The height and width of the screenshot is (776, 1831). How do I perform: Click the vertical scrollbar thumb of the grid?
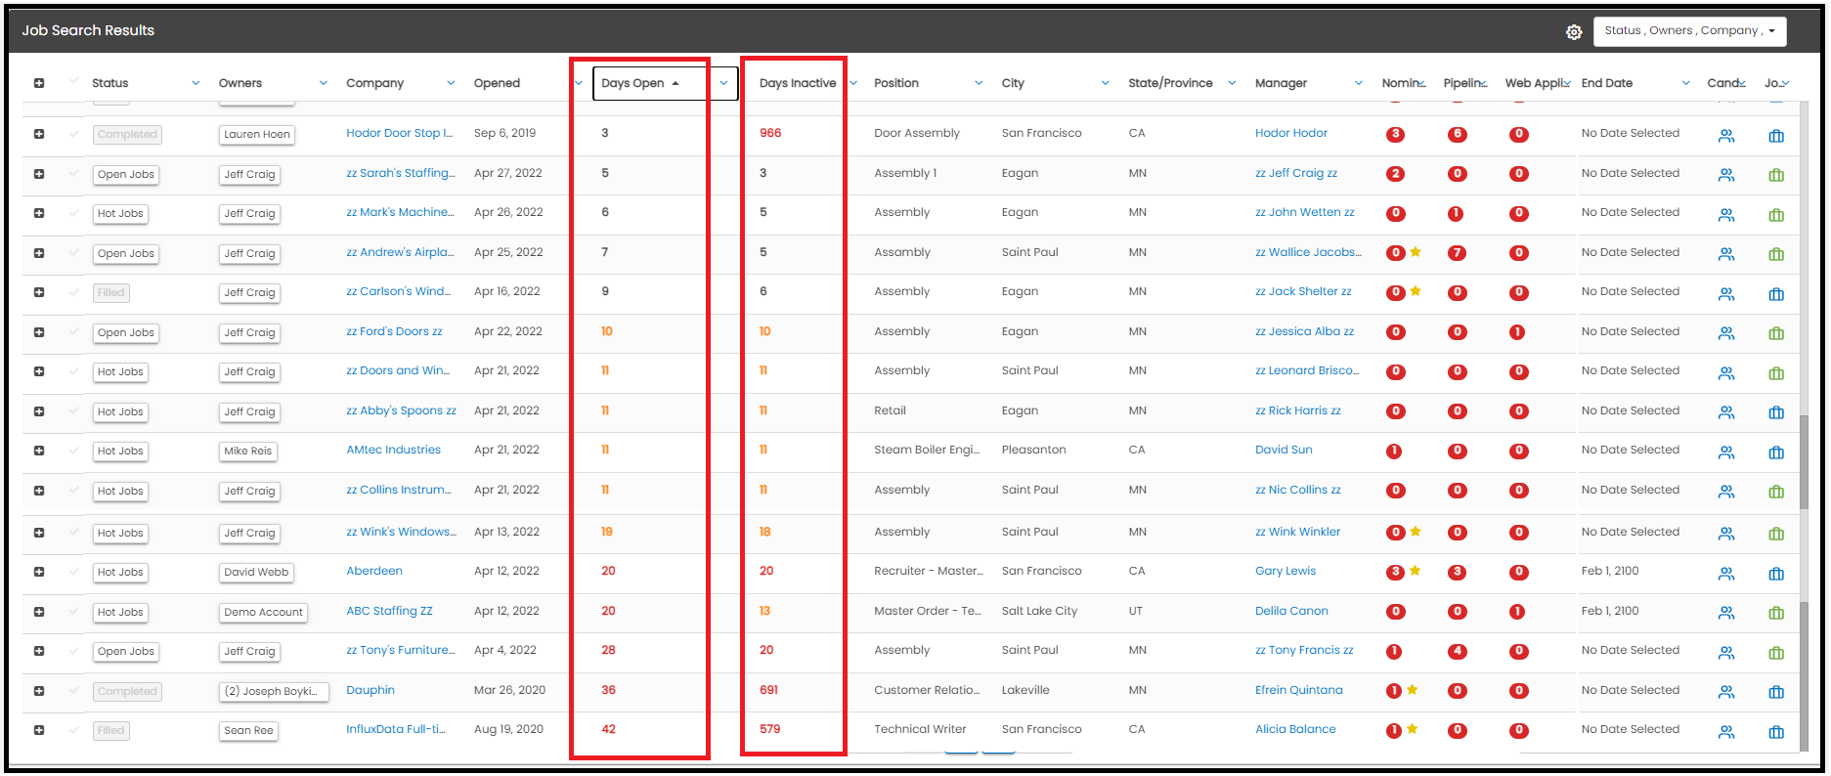1804,461
